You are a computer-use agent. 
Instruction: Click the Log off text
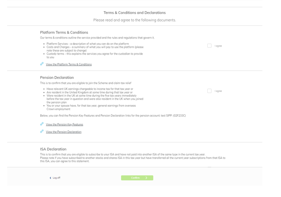click(56, 178)
